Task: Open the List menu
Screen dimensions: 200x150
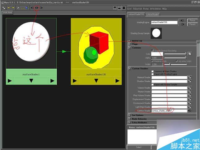Action: click(x=129, y=9)
